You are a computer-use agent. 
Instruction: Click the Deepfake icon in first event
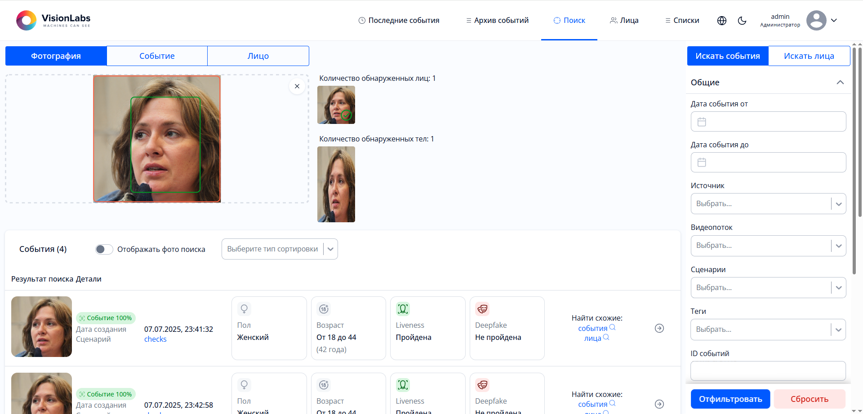click(x=482, y=309)
